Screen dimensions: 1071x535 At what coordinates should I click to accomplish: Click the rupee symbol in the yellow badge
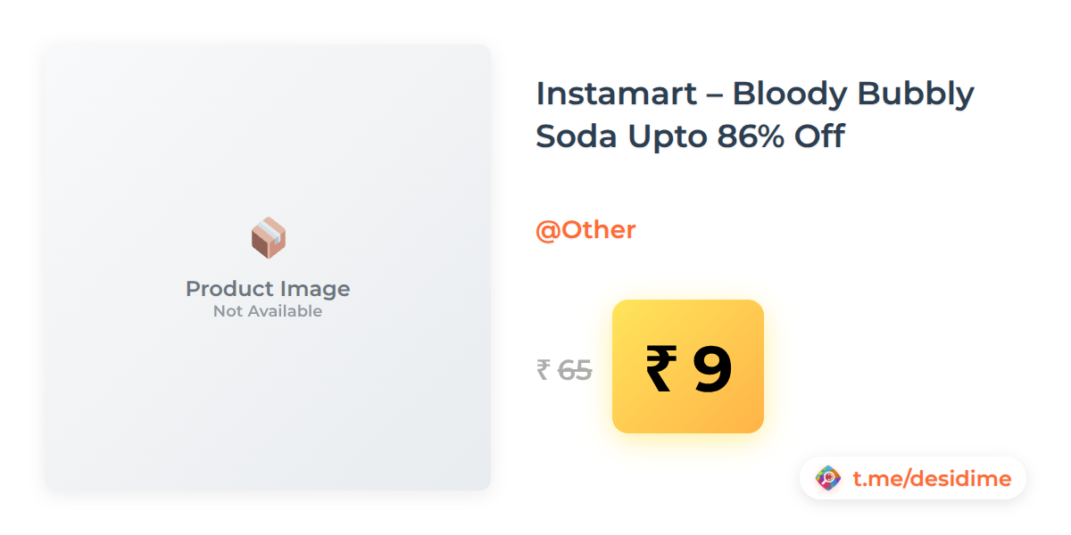(660, 368)
